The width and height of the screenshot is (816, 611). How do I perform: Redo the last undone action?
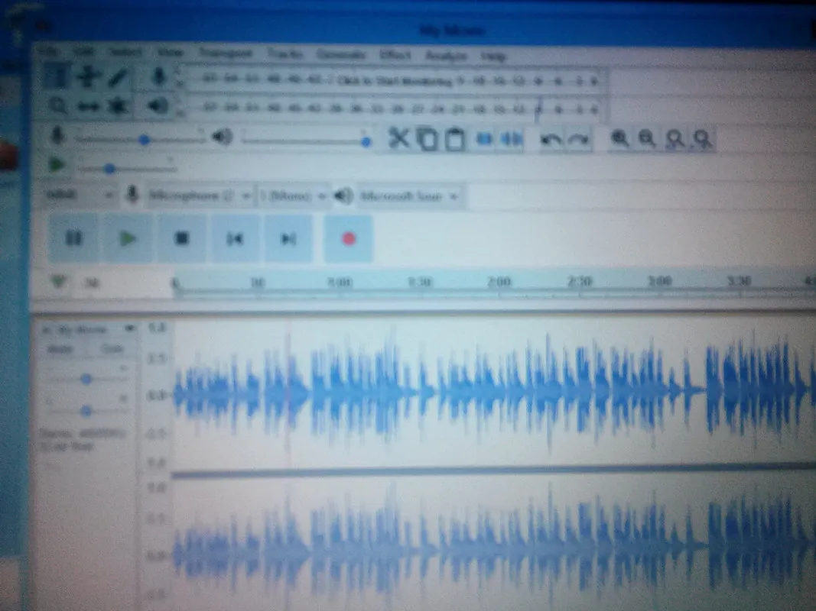tap(578, 139)
